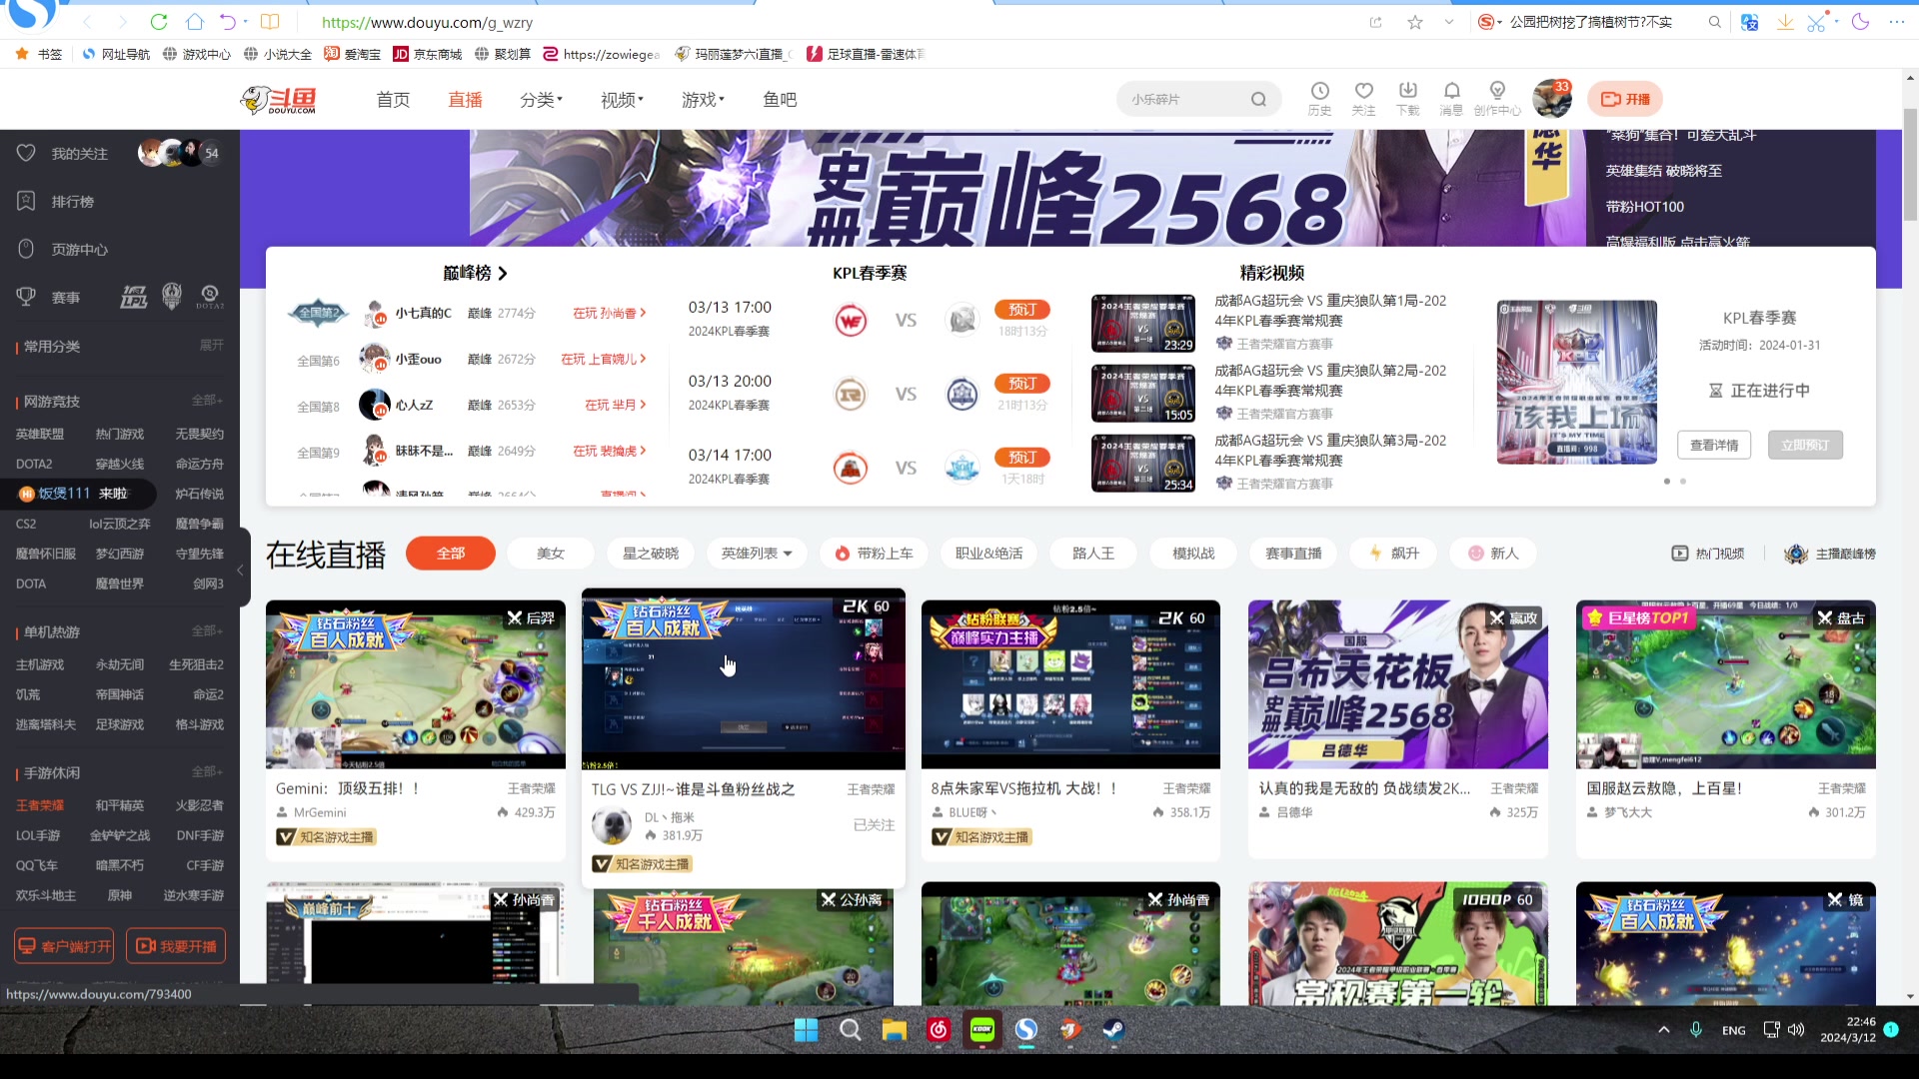The image size is (1919, 1079).
Task: Show all 网游竞技 categories via 全部
Action: (x=207, y=401)
